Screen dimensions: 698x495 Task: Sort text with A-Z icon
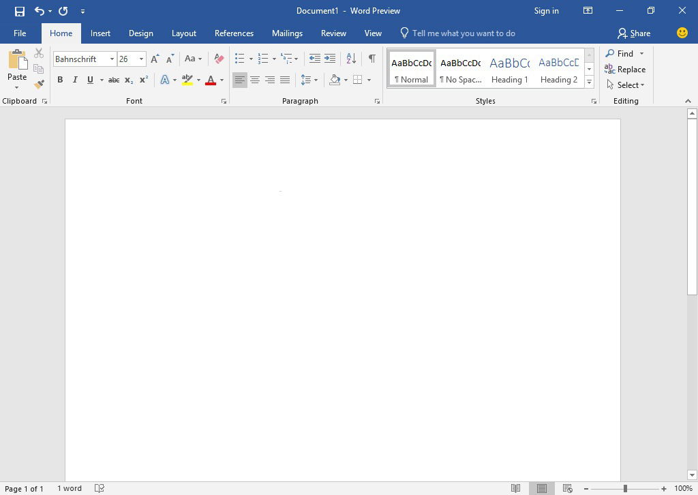(351, 59)
